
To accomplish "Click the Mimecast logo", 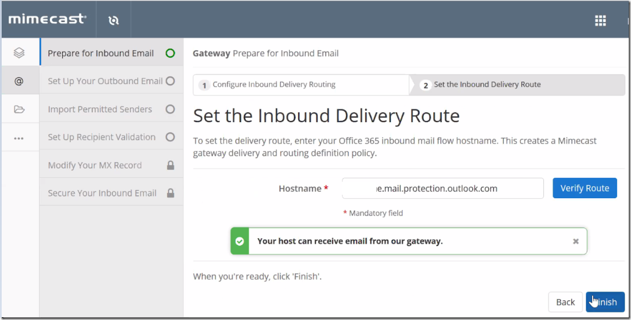I will 47,19.
